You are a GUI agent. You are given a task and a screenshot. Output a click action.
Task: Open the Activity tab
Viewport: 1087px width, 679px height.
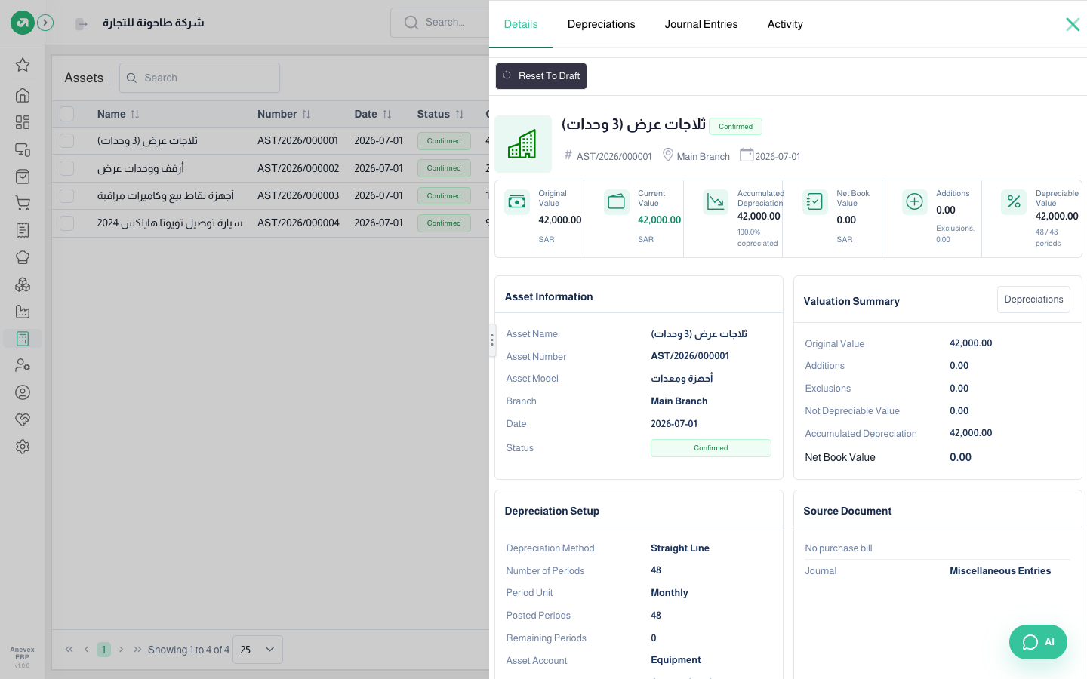pyautogui.click(x=785, y=24)
